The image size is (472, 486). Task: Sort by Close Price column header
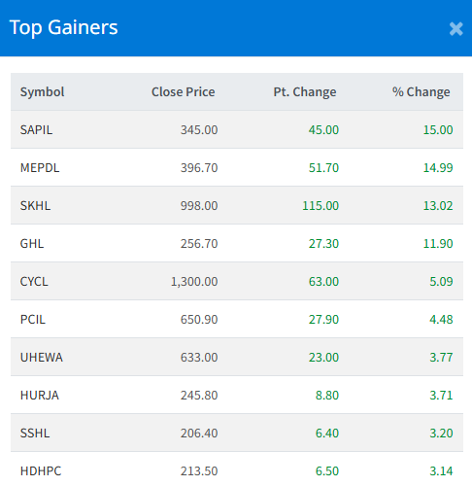coord(183,92)
